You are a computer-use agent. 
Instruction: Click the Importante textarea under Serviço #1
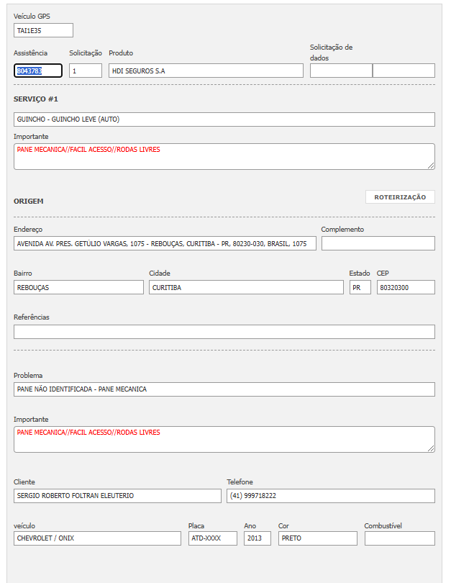point(224,156)
